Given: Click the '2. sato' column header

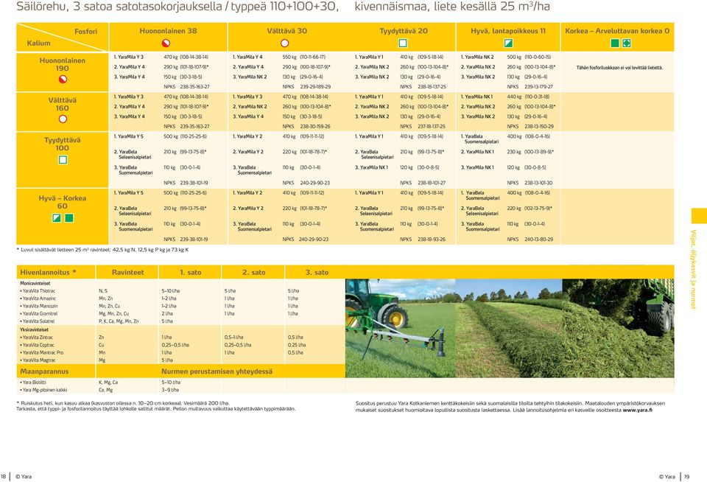Looking at the screenshot, I should click(x=254, y=272).
